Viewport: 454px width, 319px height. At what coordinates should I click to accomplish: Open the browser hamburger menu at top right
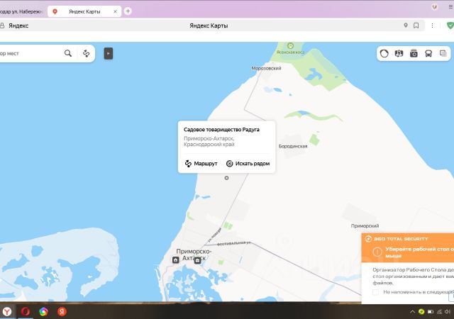[x=451, y=6]
